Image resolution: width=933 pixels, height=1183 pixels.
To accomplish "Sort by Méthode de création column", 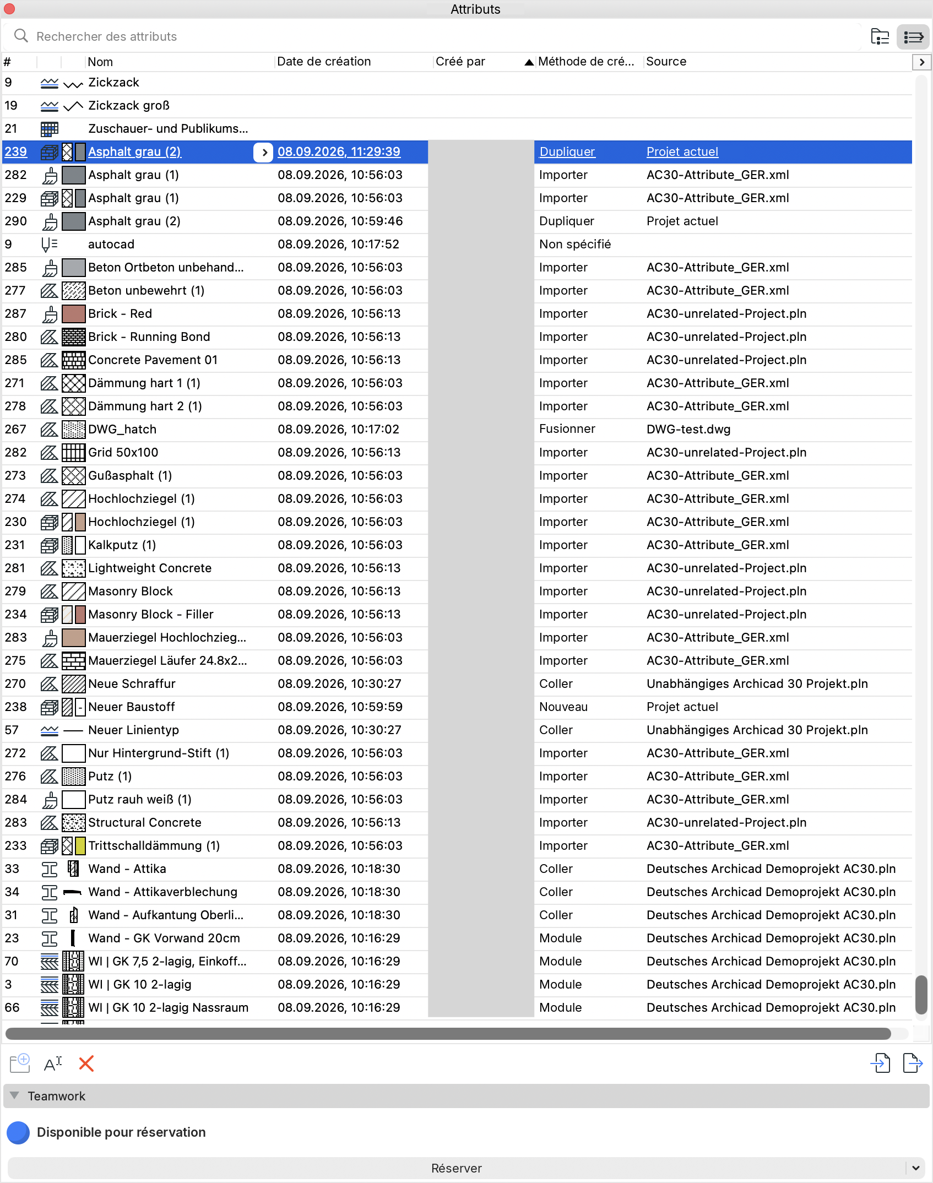I will tap(589, 62).
